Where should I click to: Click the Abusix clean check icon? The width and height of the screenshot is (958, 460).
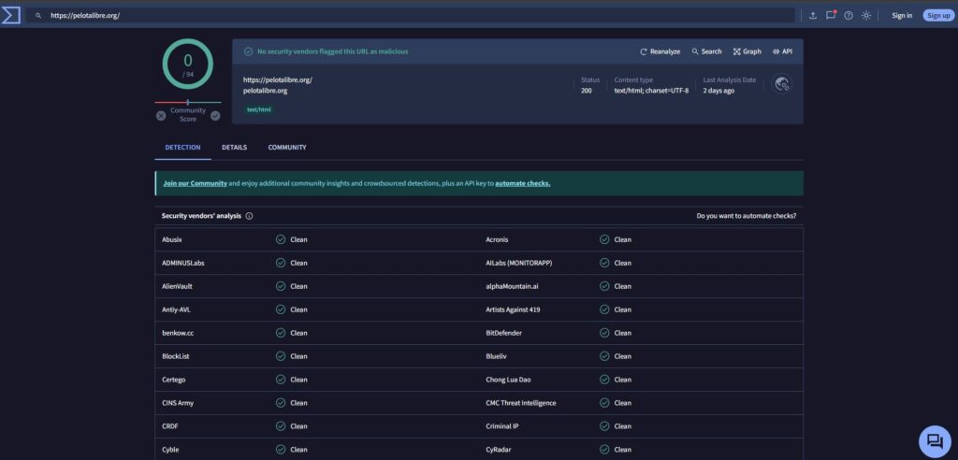[281, 239]
